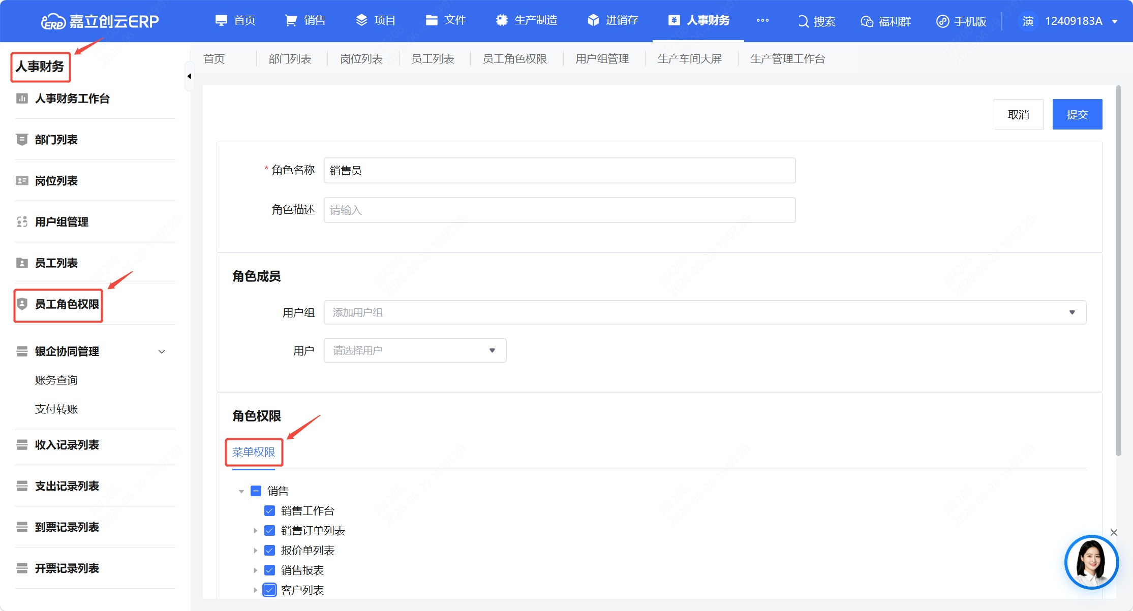The width and height of the screenshot is (1133, 611).
Task: Click the 进销存 box icon
Action: (593, 20)
